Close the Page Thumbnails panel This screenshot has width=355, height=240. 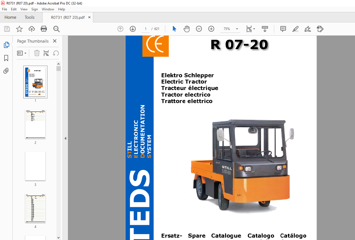point(55,41)
